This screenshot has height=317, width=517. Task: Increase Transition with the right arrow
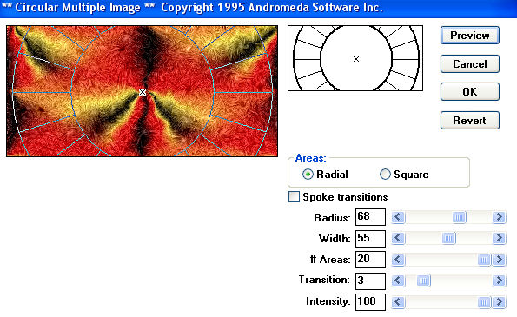pos(500,281)
